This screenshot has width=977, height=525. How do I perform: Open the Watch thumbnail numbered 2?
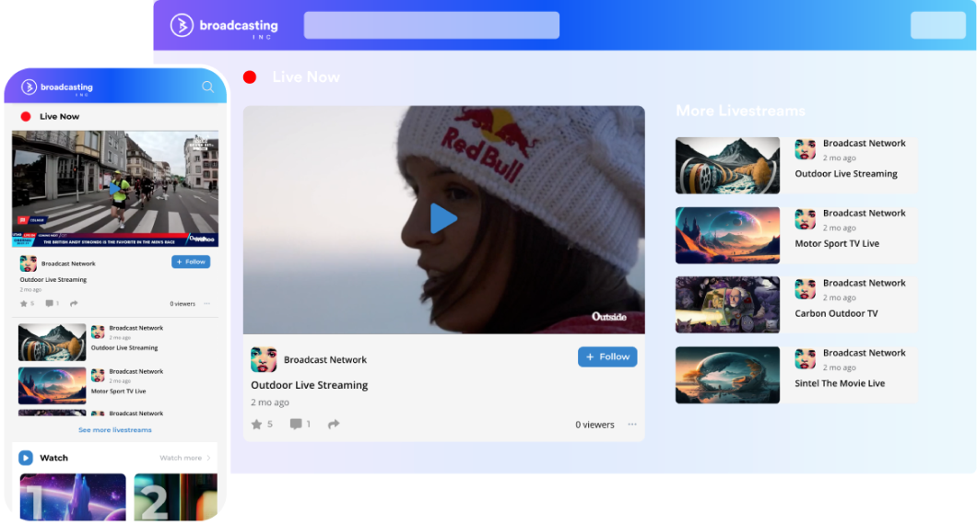176,497
